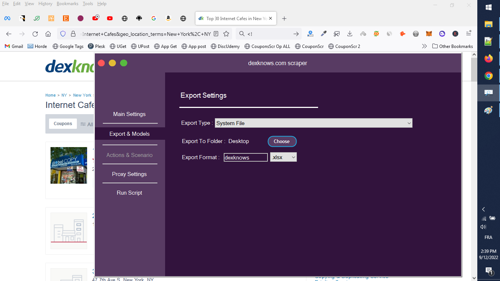Open the CouponScr 2 bookmark
Viewport: 500px width, 281px height.
[x=344, y=46]
